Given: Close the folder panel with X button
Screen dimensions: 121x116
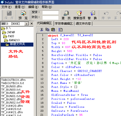Looking at the screenshot, I should 32,24.
